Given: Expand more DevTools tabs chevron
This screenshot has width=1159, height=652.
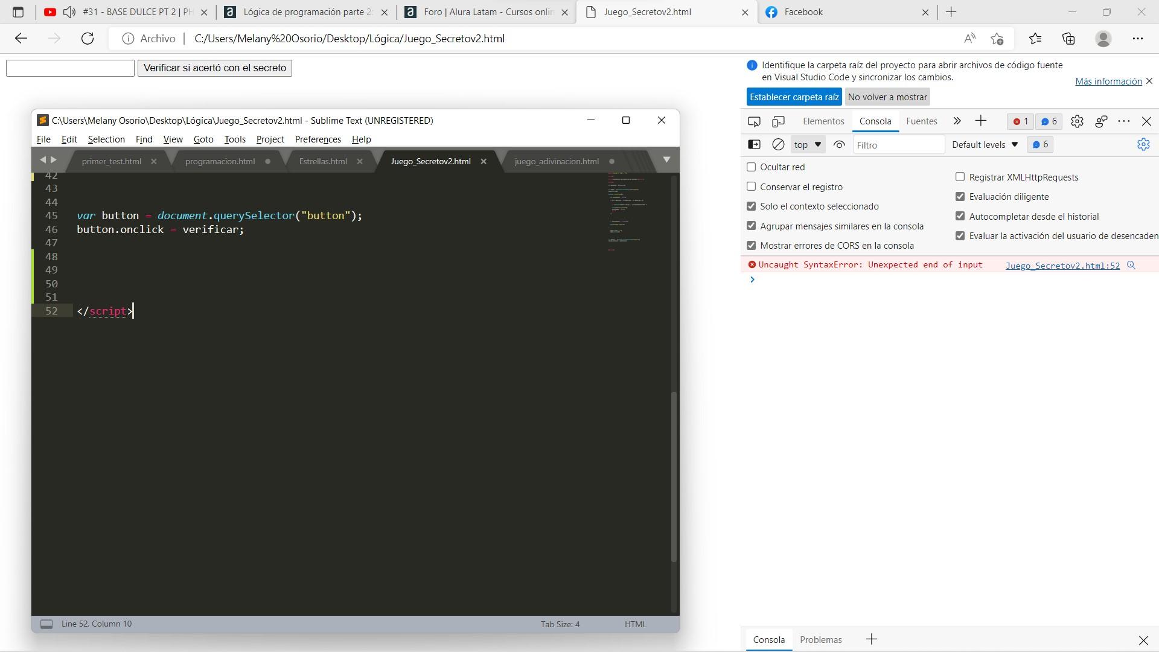Looking at the screenshot, I should coord(957,121).
